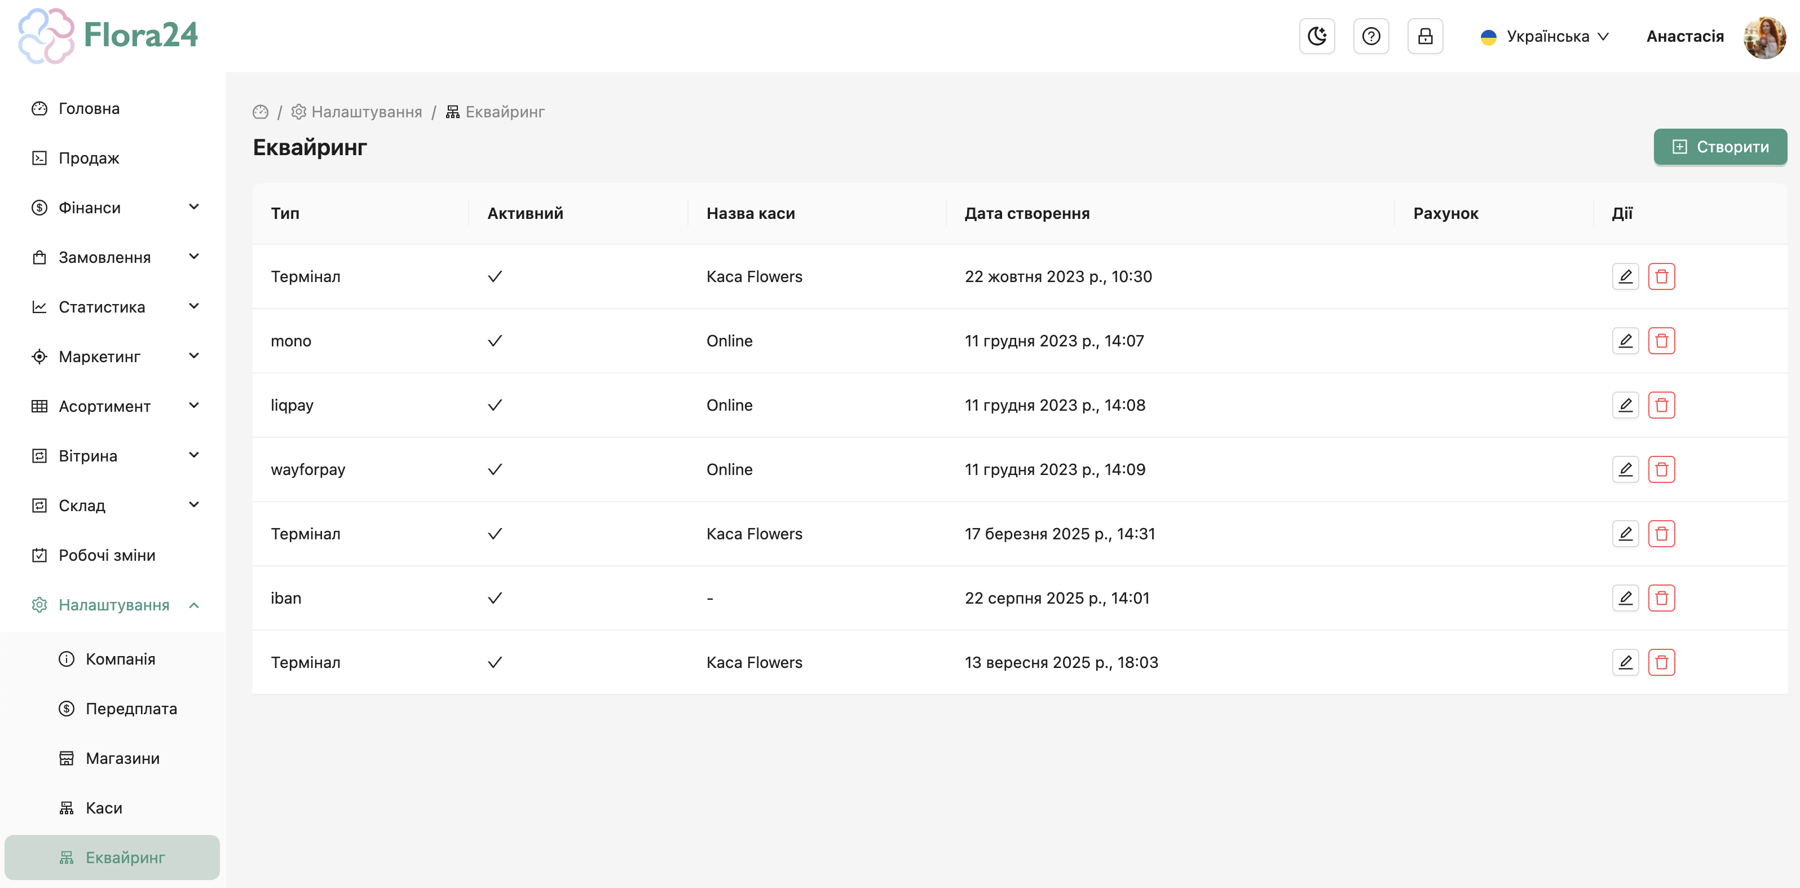This screenshot has height=888, width=1800.
Task: Open Анастасія profile avatar
Action: (1764, 36)
